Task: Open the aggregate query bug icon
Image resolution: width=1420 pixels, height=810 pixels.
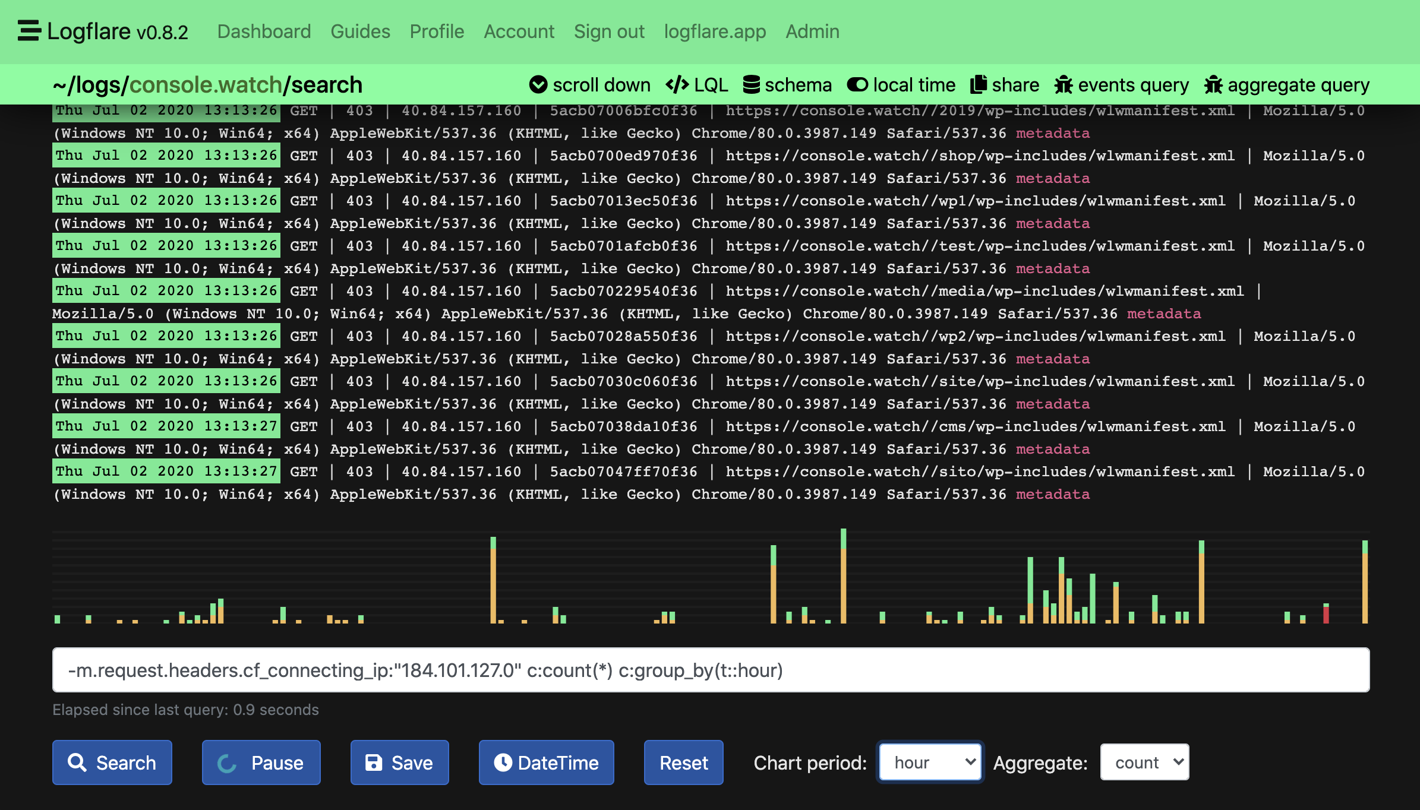Action: [1213, 85]
